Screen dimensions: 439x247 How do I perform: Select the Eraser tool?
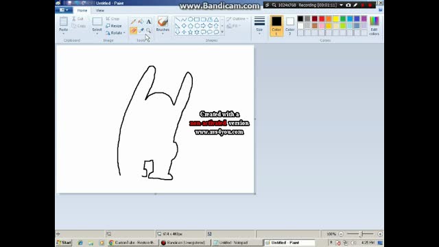point(133,30)
